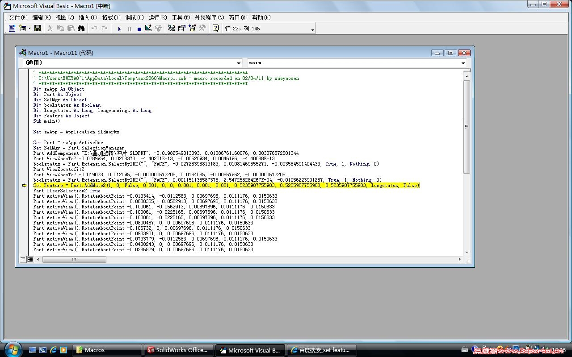Open the 窗口 (Window) menu
Viewport: 572px width, 357px height.
point(238,17)
